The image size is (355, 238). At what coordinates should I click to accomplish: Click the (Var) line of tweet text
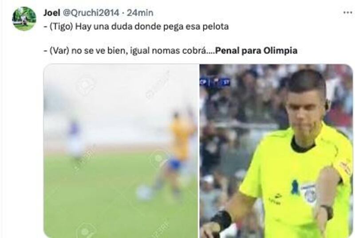click(x=170, y=51)
